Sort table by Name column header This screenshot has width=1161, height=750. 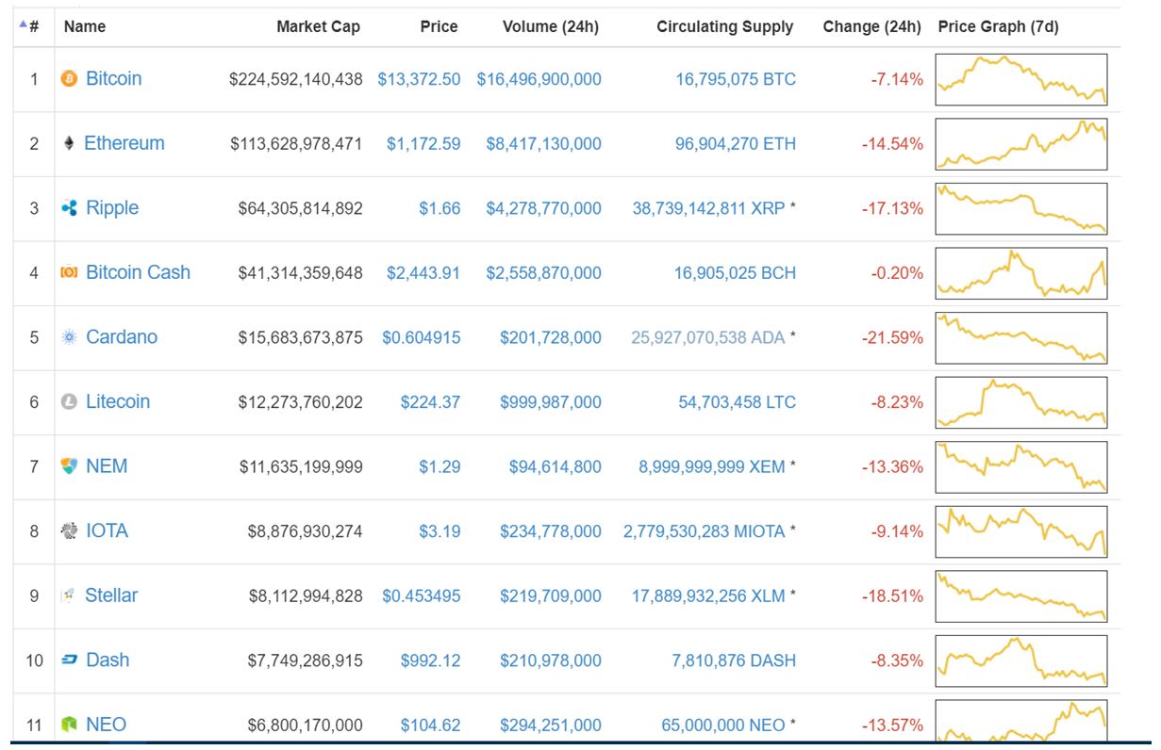pyautogui.click(x=85, y=27)
